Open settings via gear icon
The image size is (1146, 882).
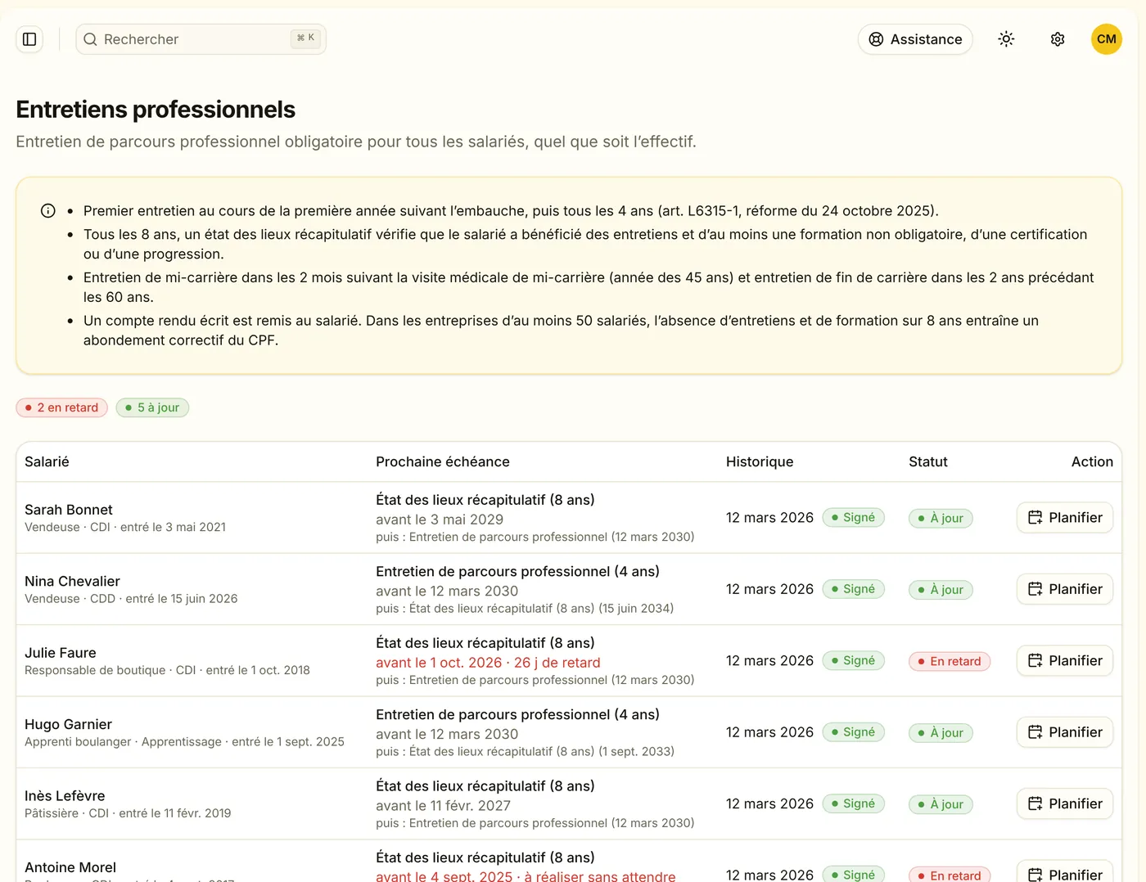(1057, 39)
